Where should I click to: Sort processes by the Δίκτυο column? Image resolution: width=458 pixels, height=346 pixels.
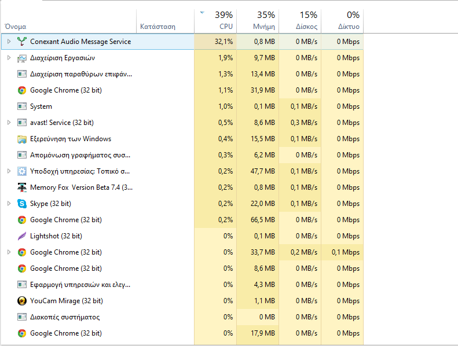(342, 21)
